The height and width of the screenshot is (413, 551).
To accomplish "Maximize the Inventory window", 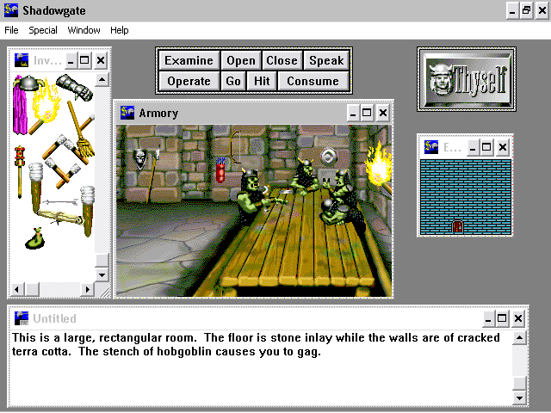I will 84,60.
